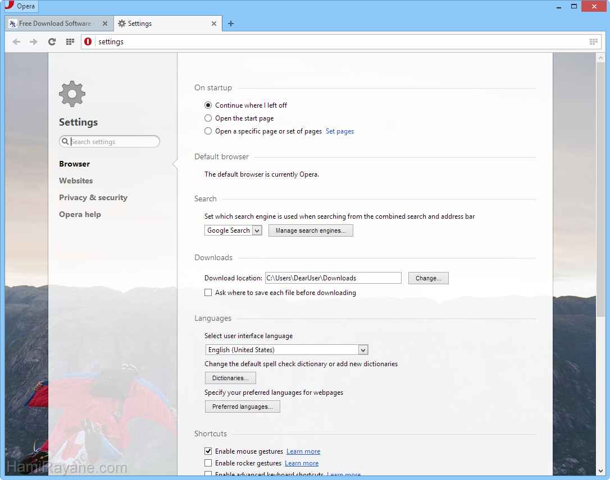Close the Settings tab
Viewport: 610px width, 480px height.
[214, 24]
